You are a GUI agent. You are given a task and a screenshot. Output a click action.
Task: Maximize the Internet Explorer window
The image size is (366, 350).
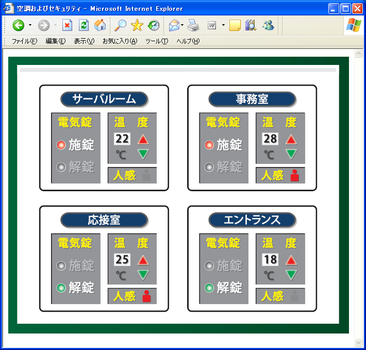pos(345,9)
